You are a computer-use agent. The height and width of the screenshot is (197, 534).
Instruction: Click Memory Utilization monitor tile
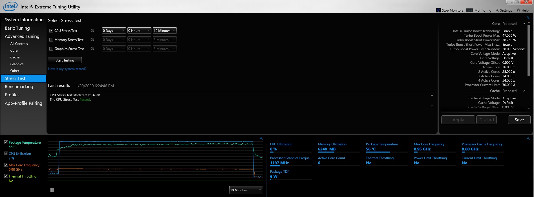coord(339,147)
